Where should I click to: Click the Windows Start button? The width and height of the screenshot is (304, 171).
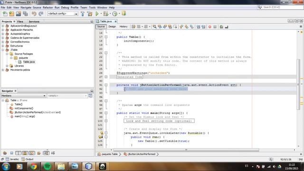click(6, 166)
